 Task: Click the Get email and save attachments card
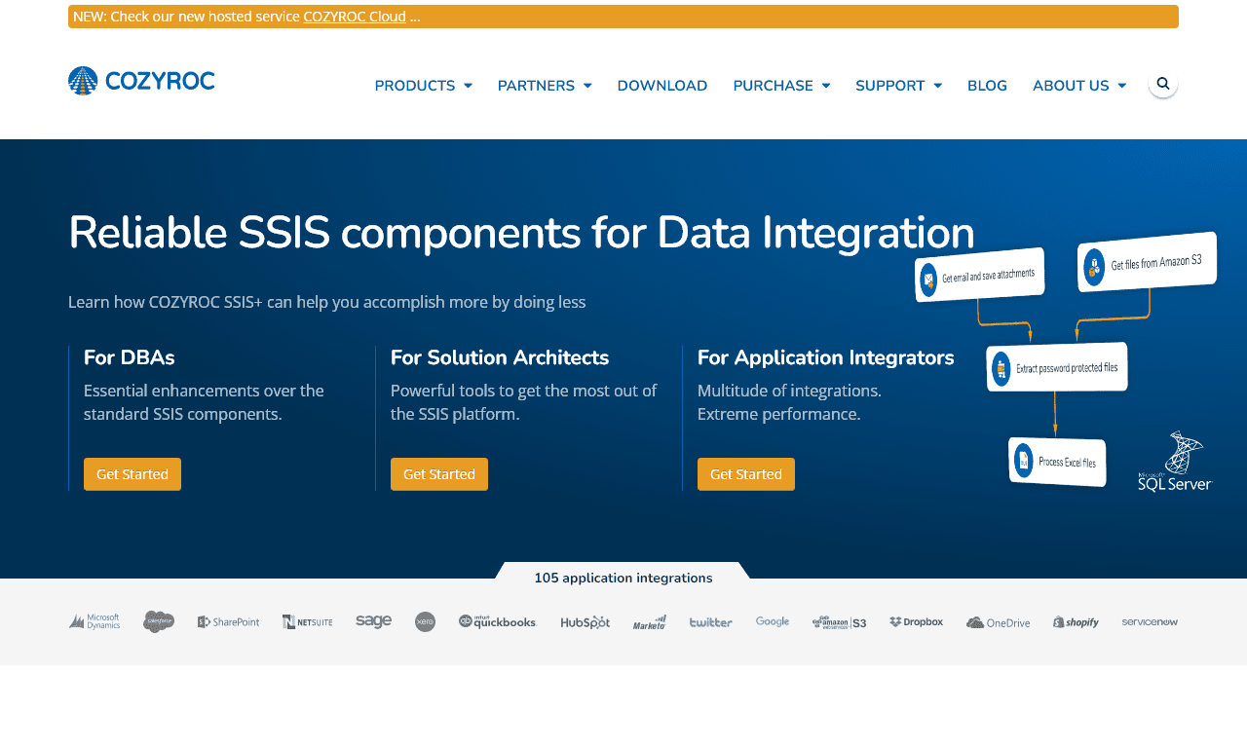(980, 275)
